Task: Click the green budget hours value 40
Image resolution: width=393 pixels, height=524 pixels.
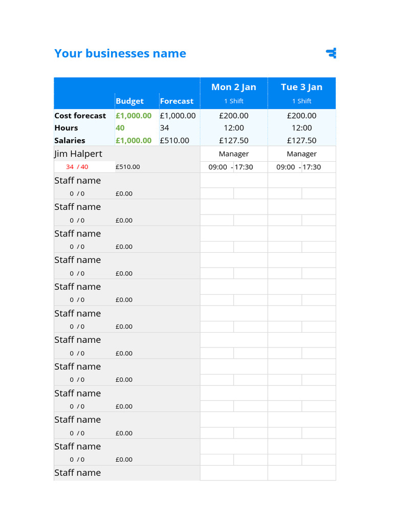Action: pos(120,128)
